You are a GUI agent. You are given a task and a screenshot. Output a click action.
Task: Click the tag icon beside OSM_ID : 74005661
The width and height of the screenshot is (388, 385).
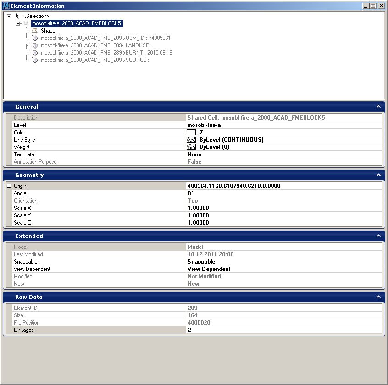coord(35,38)
